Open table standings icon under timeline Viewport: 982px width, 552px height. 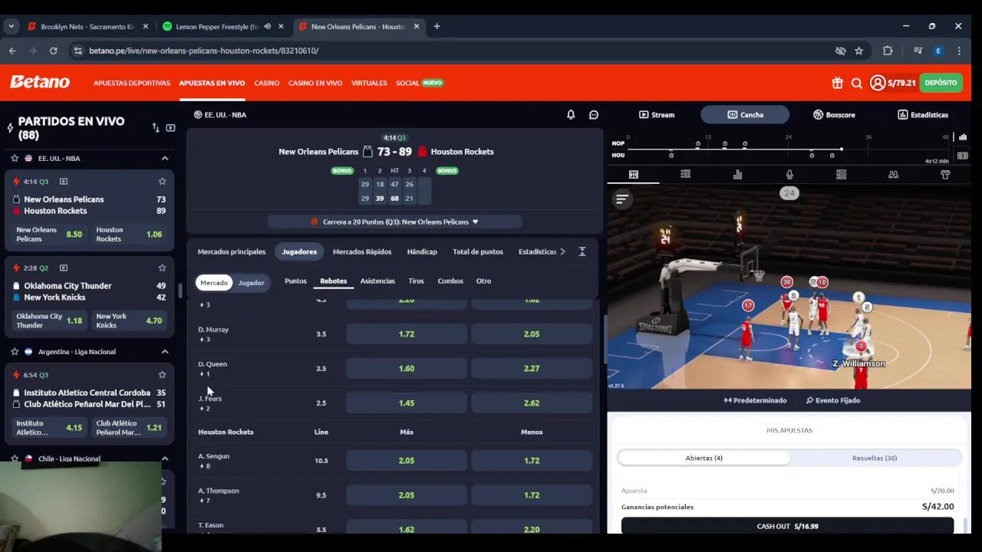click(842, 175)
